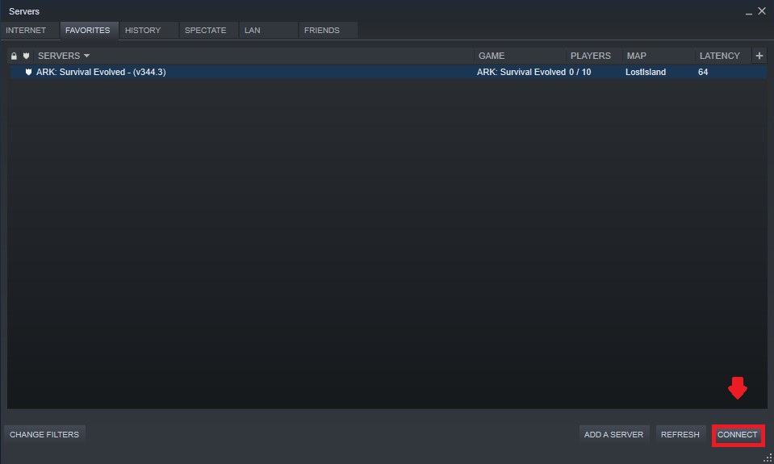Screen dimensions: 774x464
Task: Click the Servers window title
Action: 24,11
